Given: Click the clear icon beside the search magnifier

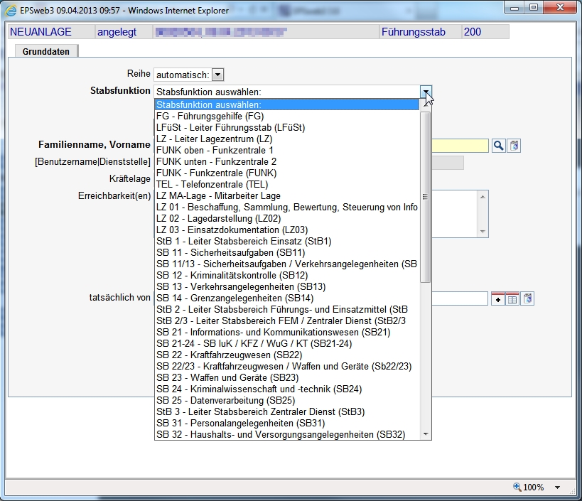Looking at the screenshot, I should click(514, 146).
